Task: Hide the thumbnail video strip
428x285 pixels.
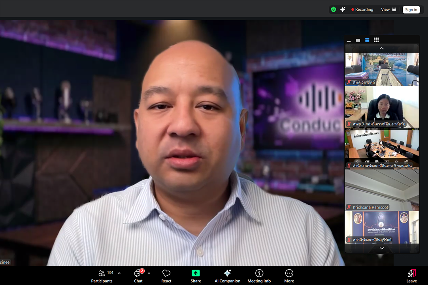Action: pyautogui.click(x=349, y=40)
